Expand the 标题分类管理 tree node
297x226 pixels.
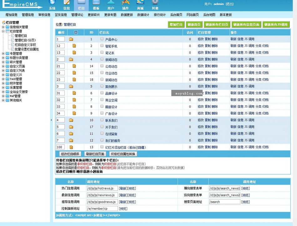[3, 58]
